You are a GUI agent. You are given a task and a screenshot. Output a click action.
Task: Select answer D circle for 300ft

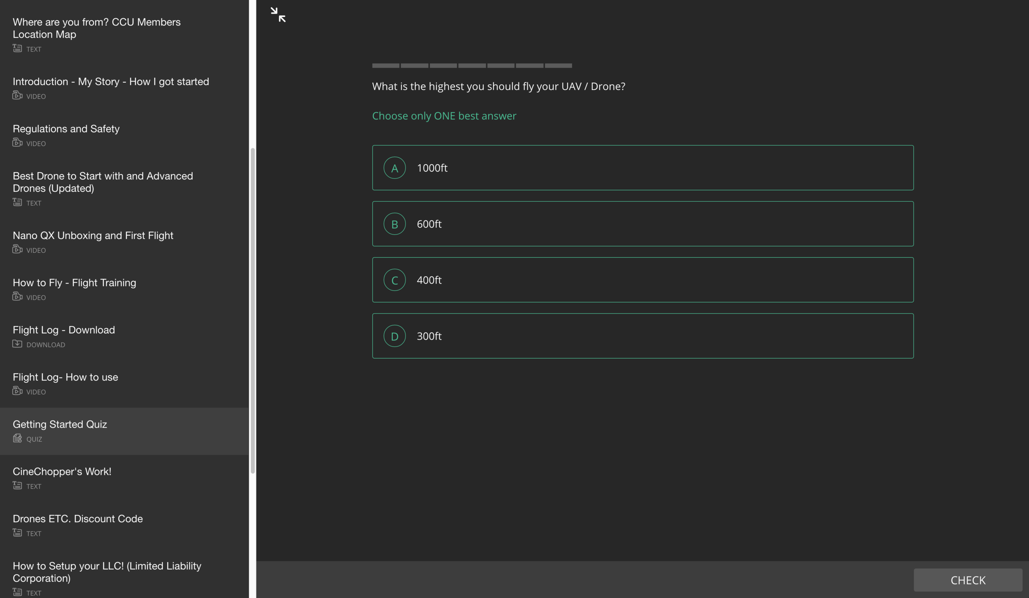click(x=394, y=336)
